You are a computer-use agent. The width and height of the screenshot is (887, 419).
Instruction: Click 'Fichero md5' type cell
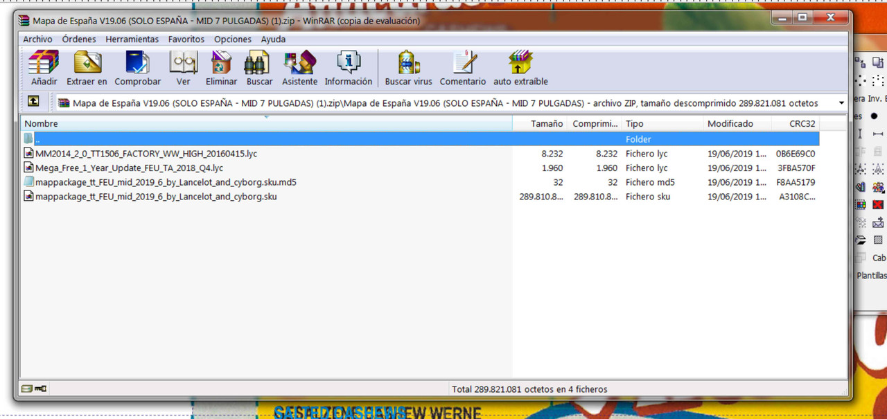pyautogui.click(x=650, y=182)
